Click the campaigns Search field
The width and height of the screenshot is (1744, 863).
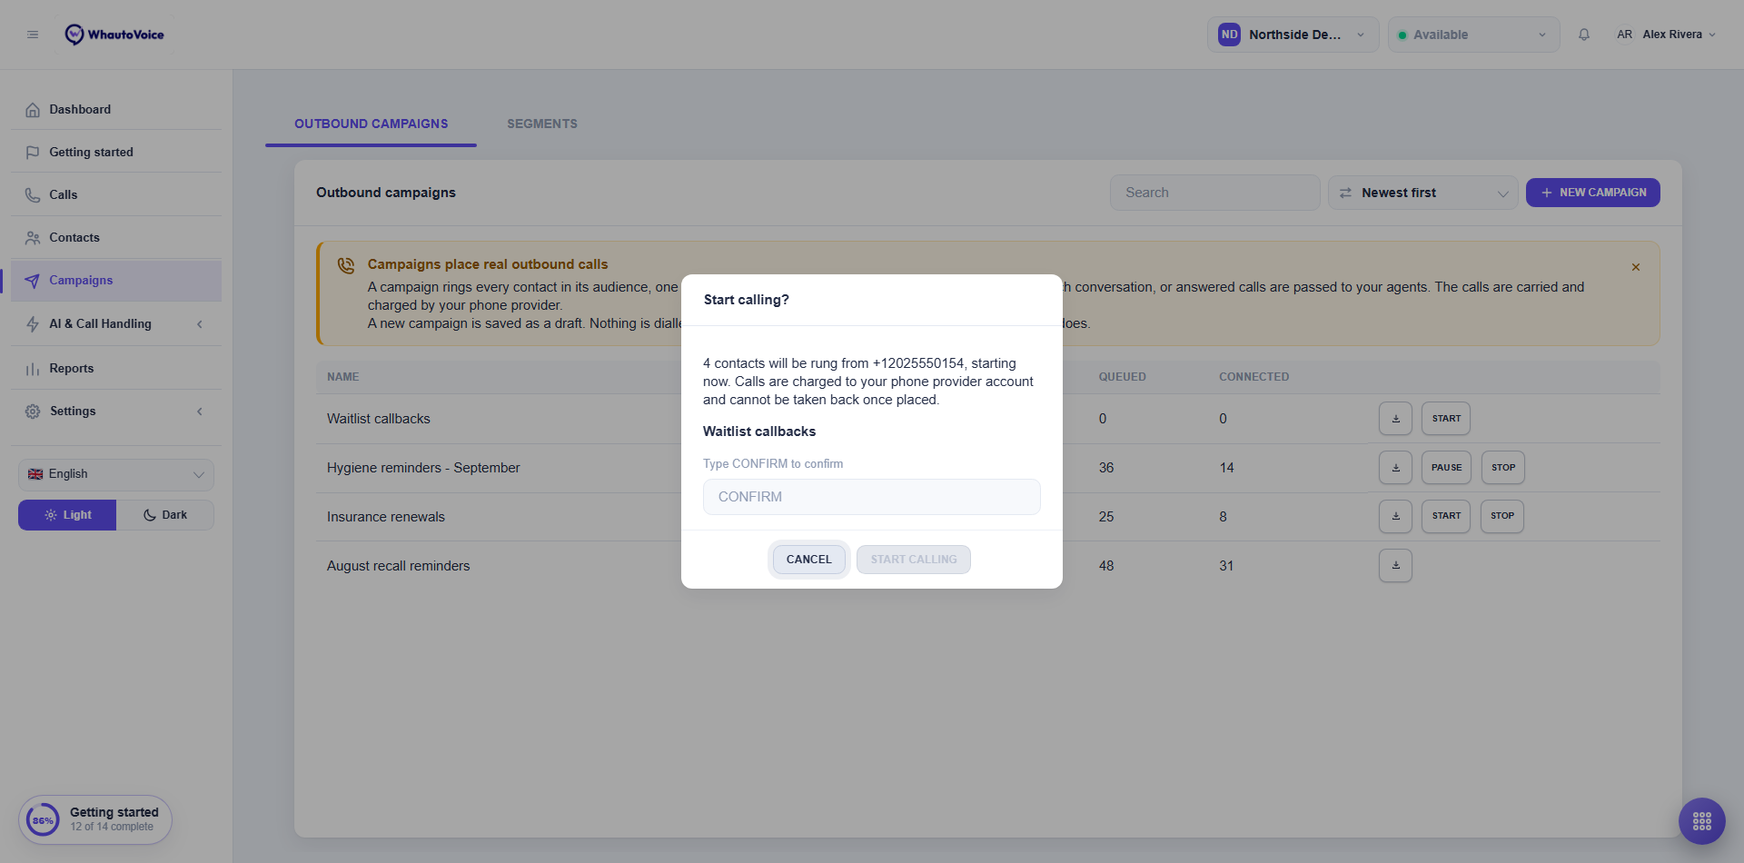click(x=1214, y=193)
